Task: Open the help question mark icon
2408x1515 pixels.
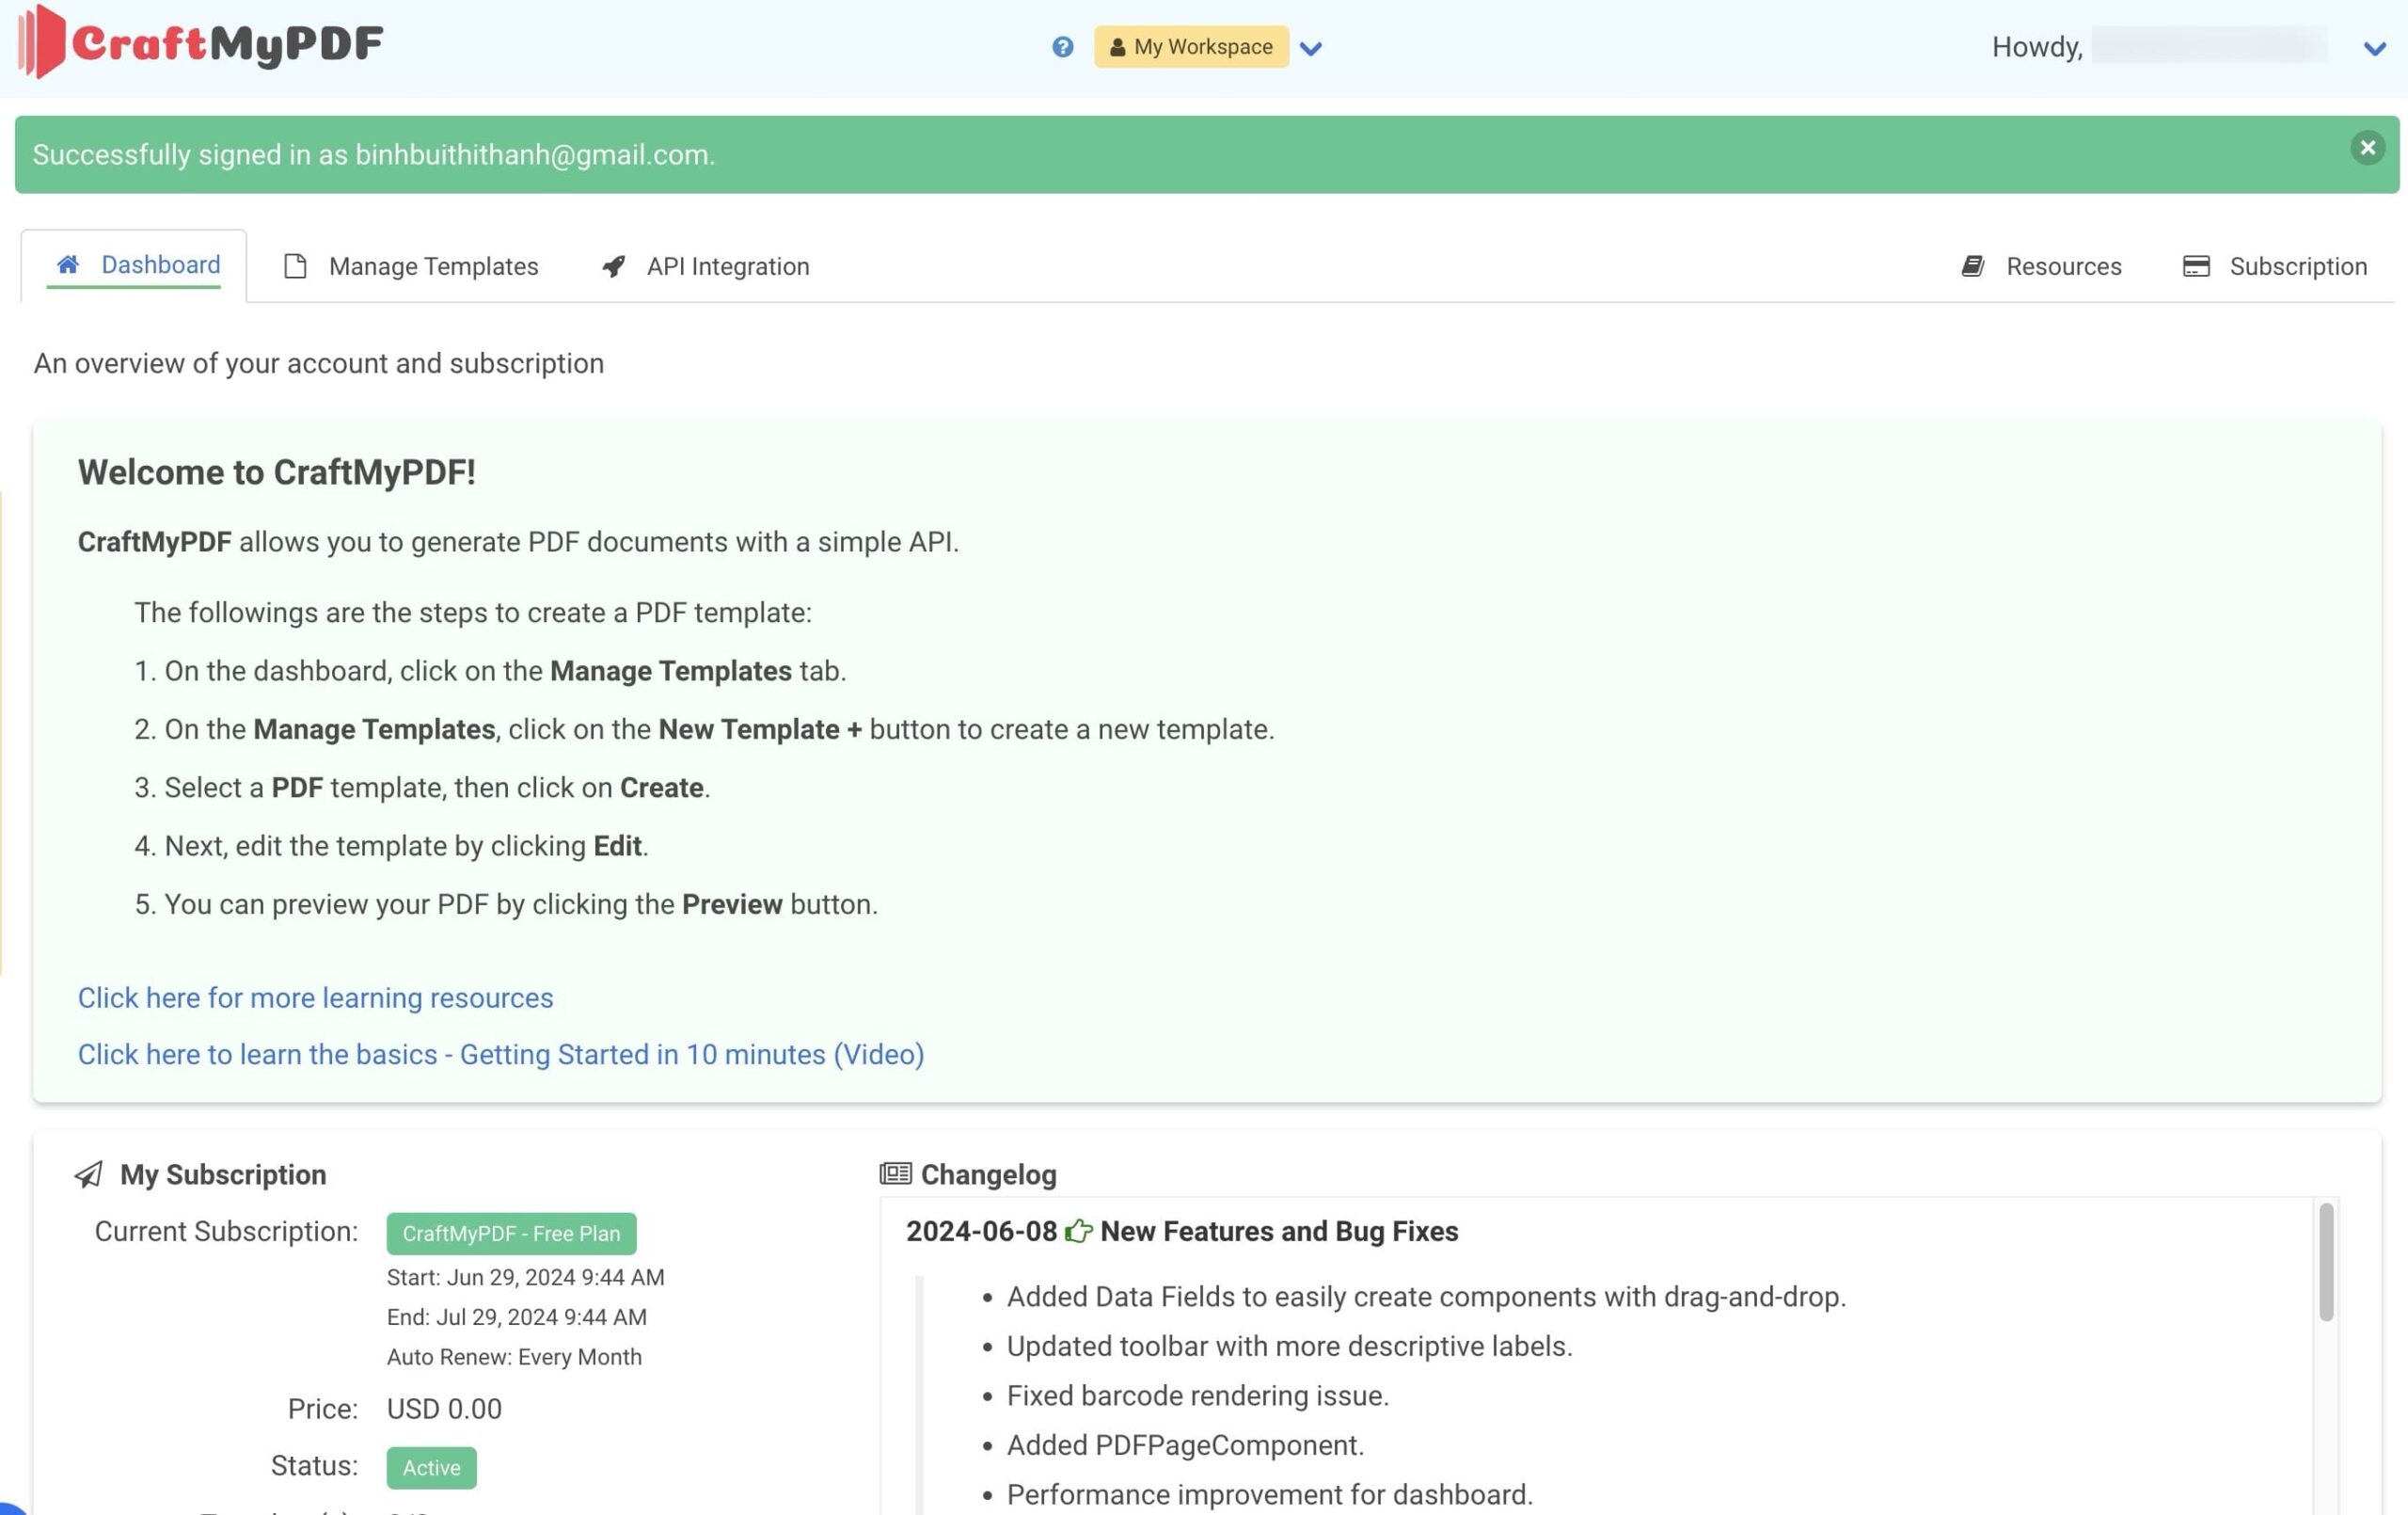Action: pos(1062,47)
